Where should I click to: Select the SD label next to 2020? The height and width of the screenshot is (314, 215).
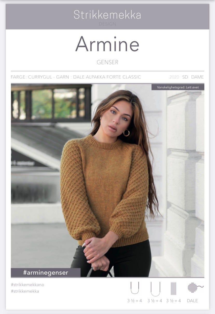(x=185, y=77)
